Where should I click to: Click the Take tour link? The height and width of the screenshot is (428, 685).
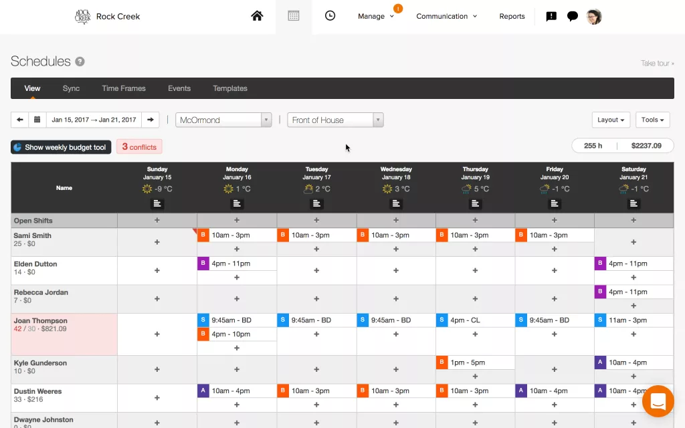(x=657, y=64)
